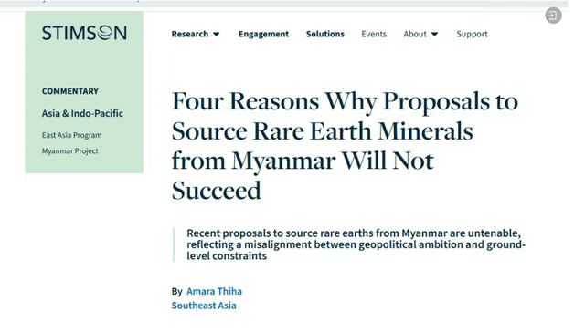Click the gray sidebar icon in top-right corner

tap(553, 16)
